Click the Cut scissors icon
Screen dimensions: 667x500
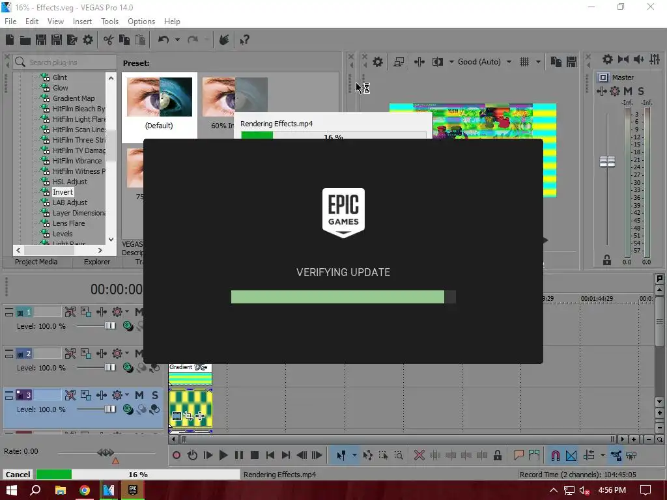pos(109,40)
